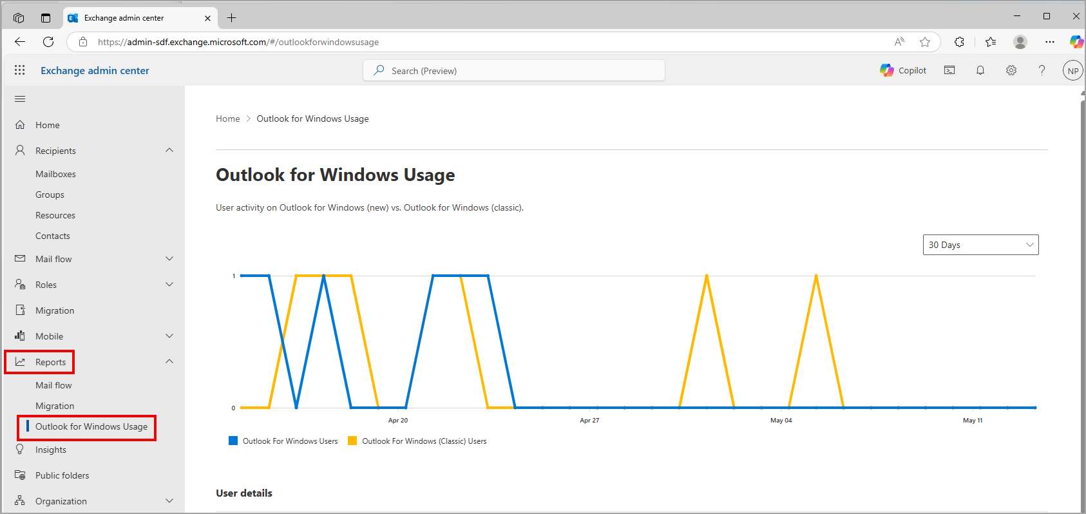The image size is (1086, 514).
Task: Click the Reports chart icon
Action: coord(20,362)
